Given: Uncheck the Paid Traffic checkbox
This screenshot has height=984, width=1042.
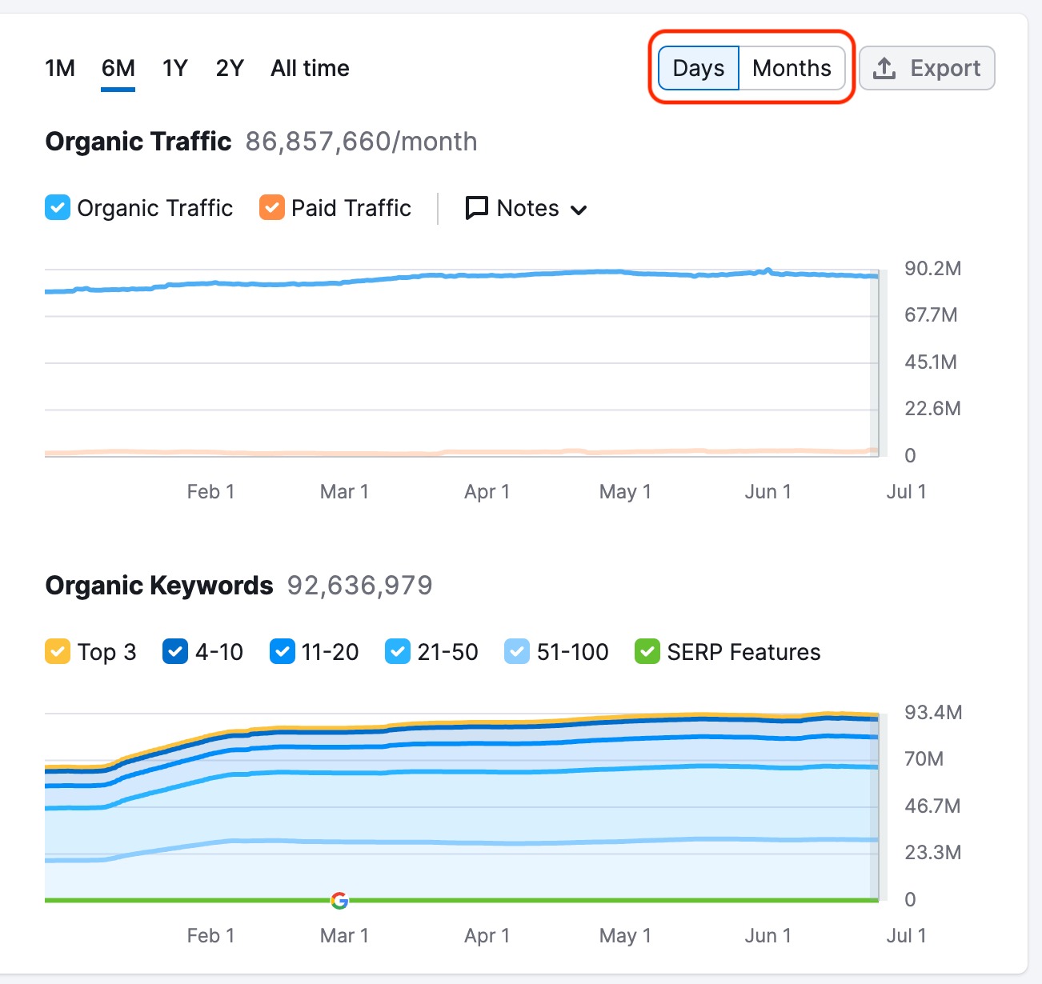Looking at the screenshot, I should click(272, 208).
